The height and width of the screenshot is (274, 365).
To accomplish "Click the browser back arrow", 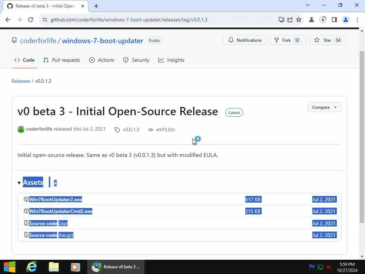I will point(8,20).
